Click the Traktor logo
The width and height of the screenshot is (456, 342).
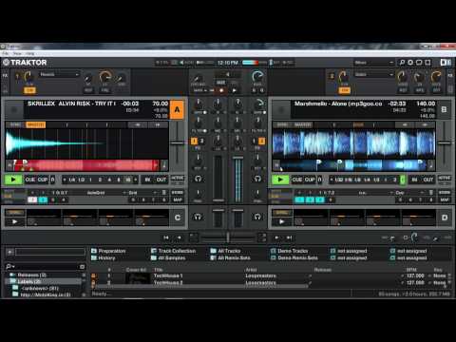click(x=25, y=63)
